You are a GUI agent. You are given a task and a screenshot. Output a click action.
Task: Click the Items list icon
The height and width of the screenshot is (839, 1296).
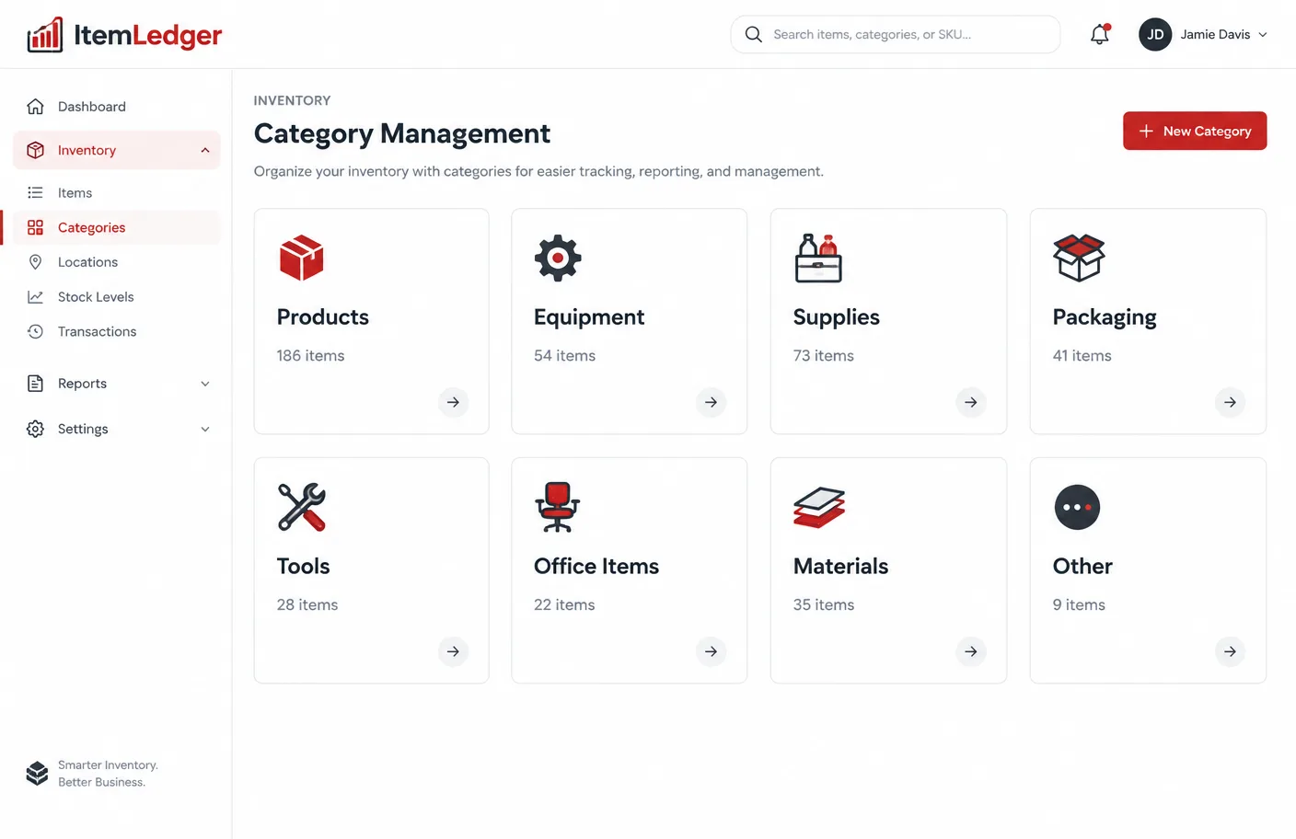point(35,192)
